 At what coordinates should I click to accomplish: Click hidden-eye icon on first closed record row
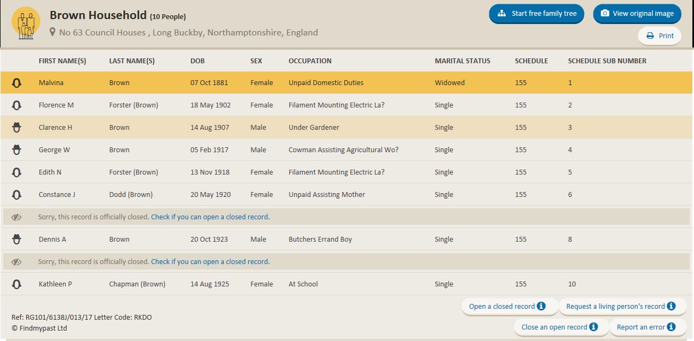click(x=16, y=217)
